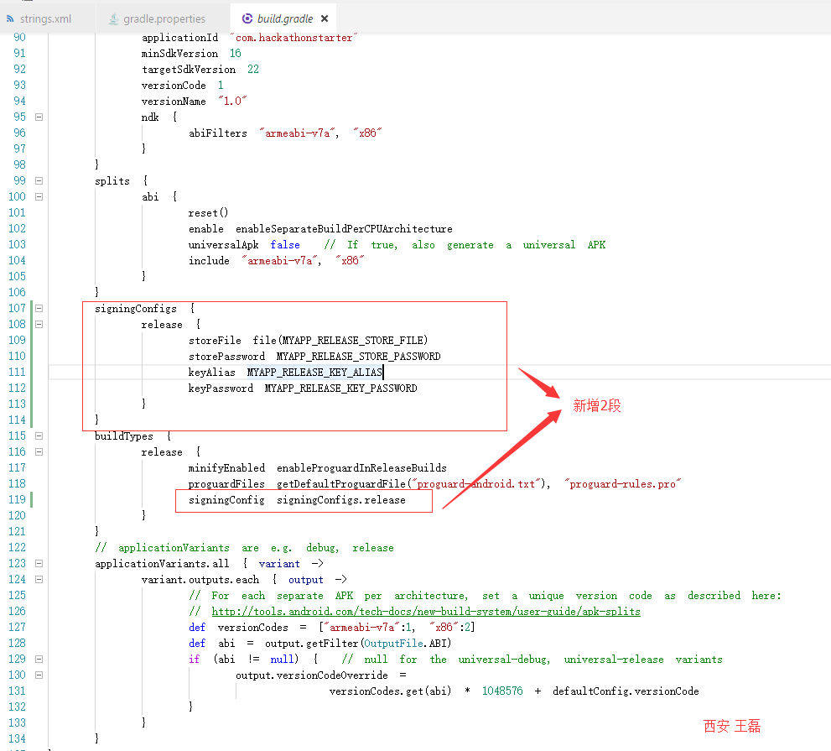This screenshot has height=751, width=831.
Task: Open the tools.android.com apk-splits link
Action: 425,612
